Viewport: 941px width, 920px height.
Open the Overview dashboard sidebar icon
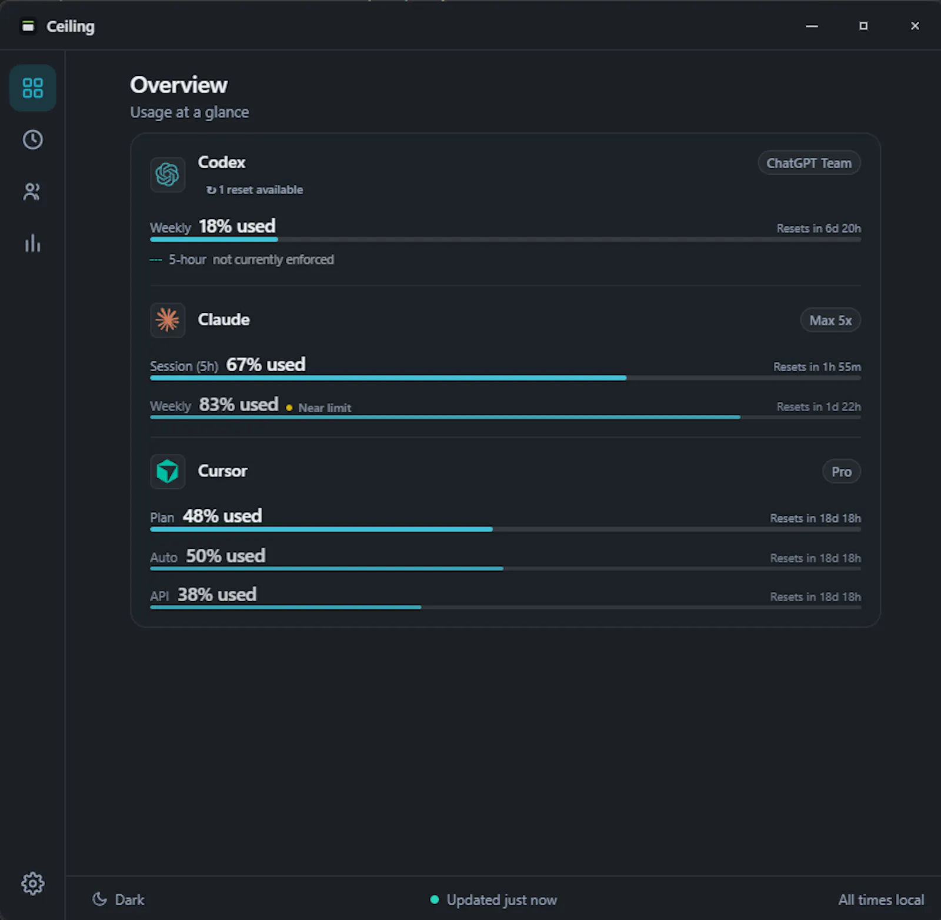33,88
